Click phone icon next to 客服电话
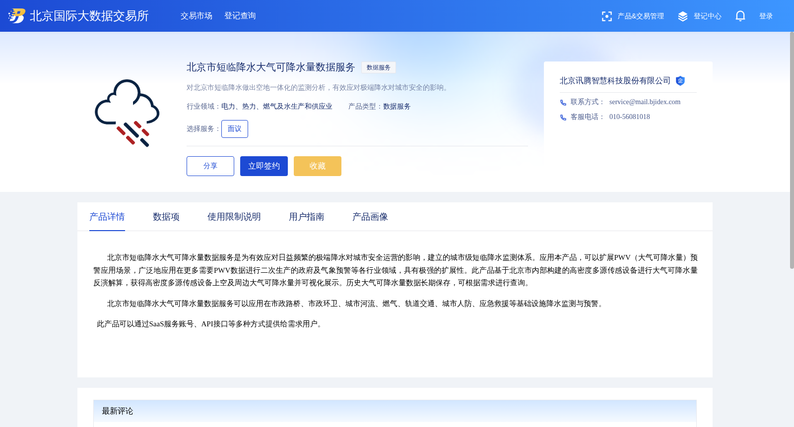This screenshot has height=427, width=794. [x=563, y=118]
